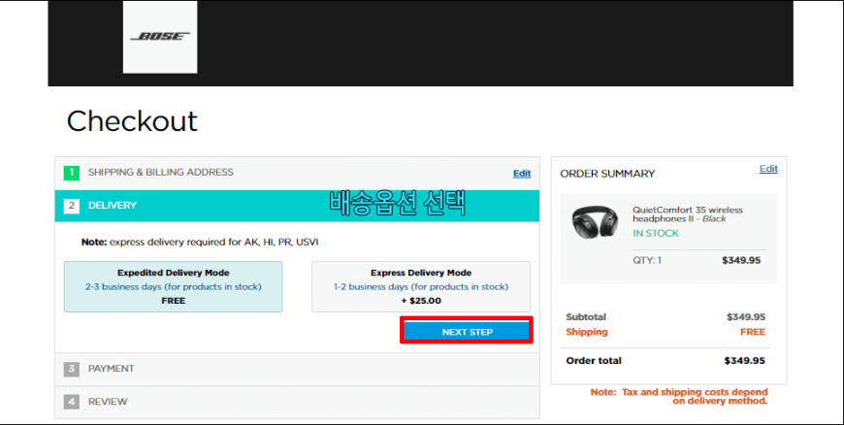
Task: Select Express Delivery Mode option
Action: coord(421,286)
